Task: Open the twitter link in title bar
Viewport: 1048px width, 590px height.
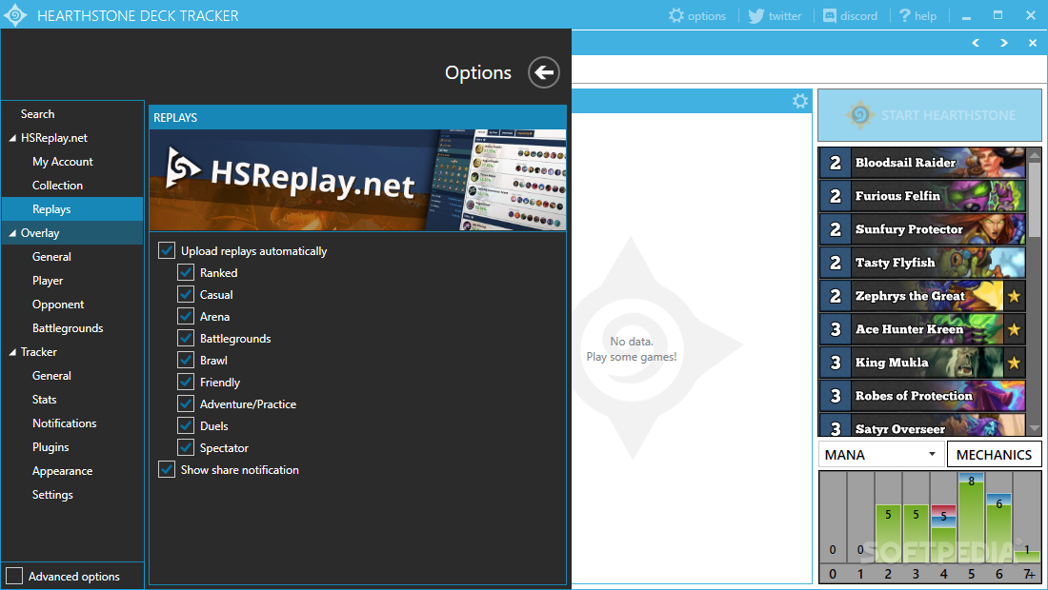Action: [775, 15]
